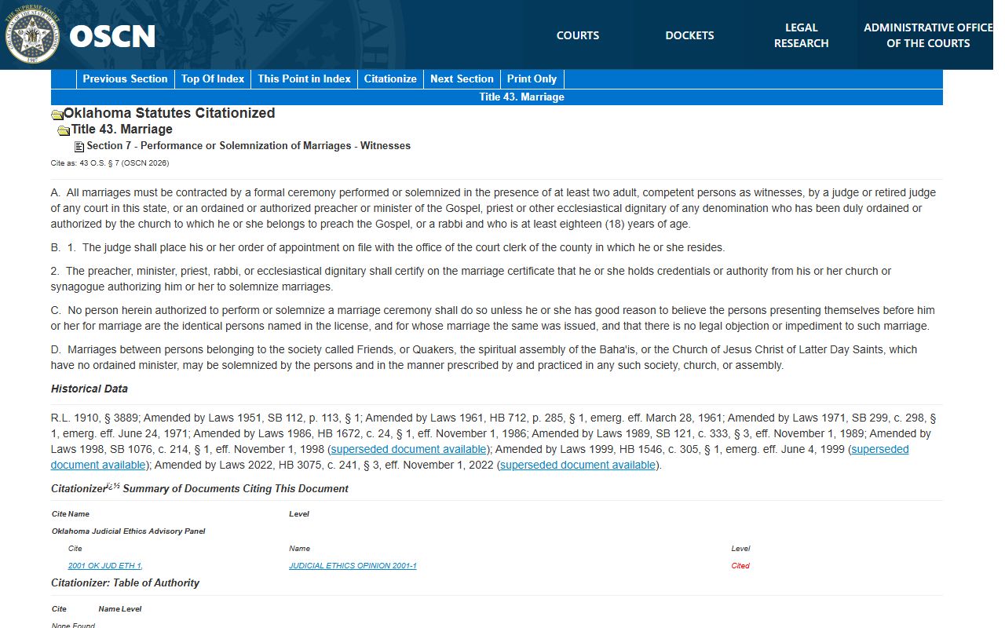Open folder icon beside Title 43. Marriage
The height and width of the screenshot is (628, 1005).
tap(64, 130)
